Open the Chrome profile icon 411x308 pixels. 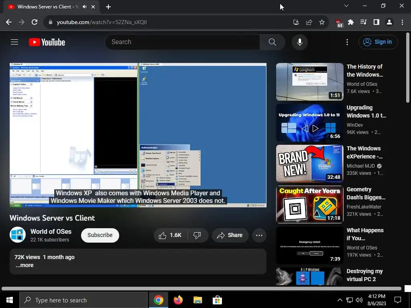coord(389,22)
